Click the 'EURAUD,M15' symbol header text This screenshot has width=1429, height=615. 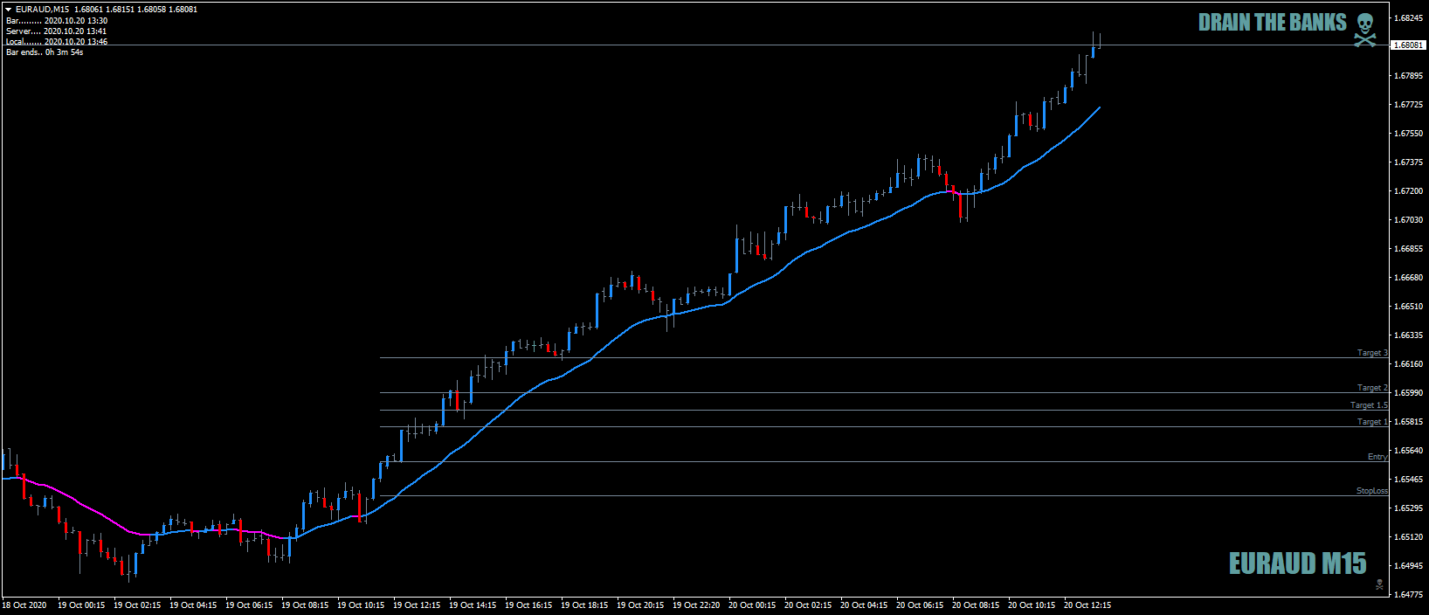tap(42, 10)
